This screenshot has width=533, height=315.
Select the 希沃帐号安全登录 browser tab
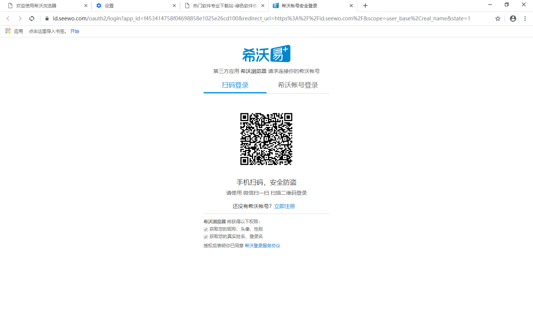tap(312, 6)
